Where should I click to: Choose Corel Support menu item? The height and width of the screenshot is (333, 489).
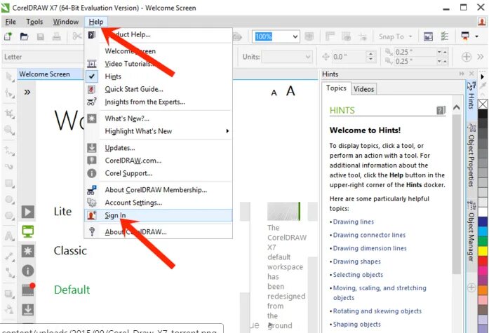pos(158,173)
